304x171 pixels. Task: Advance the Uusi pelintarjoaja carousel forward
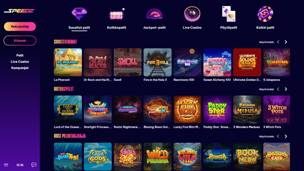coord(286,136)
